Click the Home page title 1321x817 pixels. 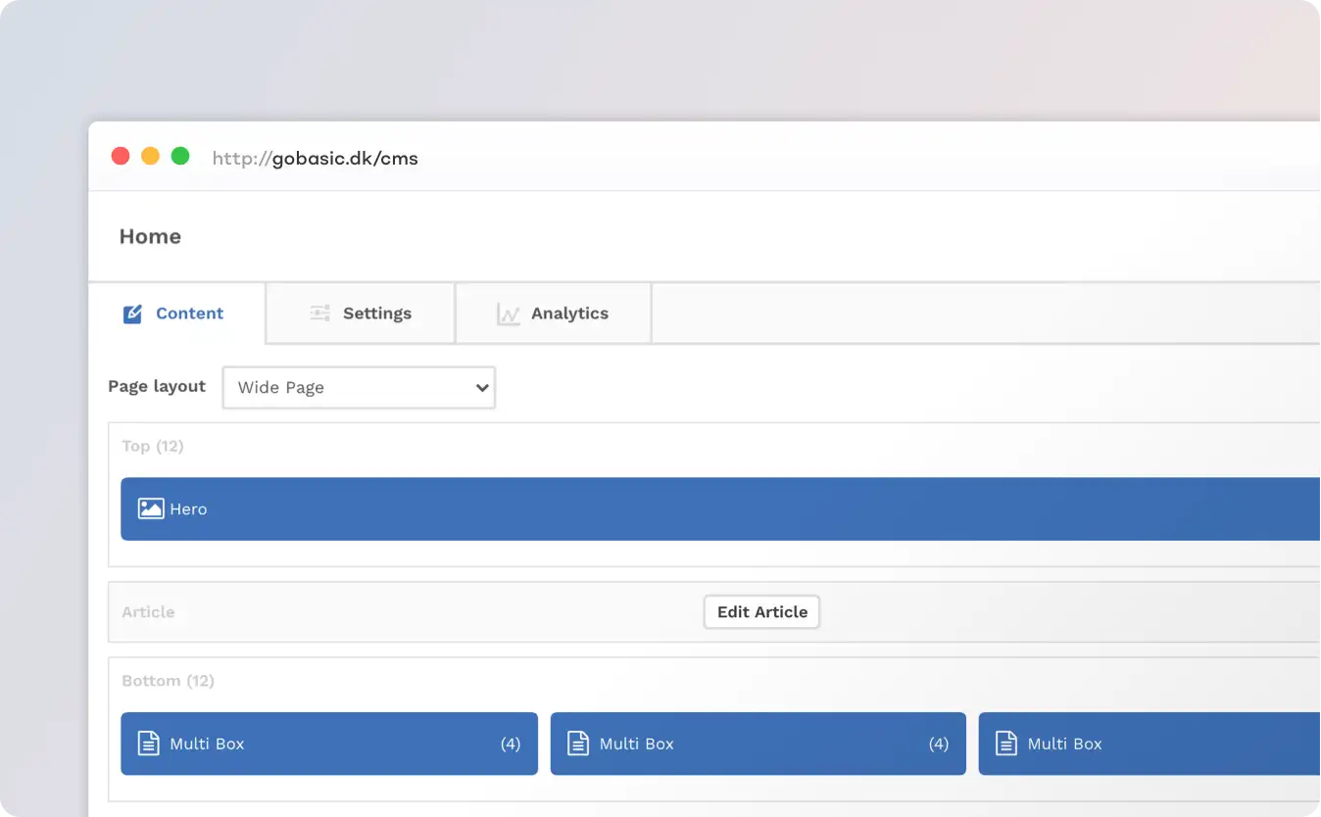(150, 236)
